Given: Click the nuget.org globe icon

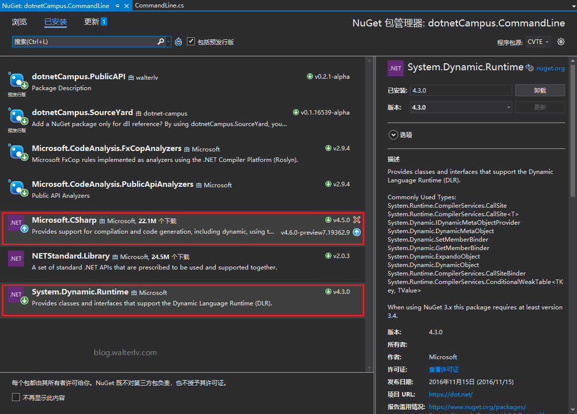Looking at the screenshot, I should (x=530, y=67).
